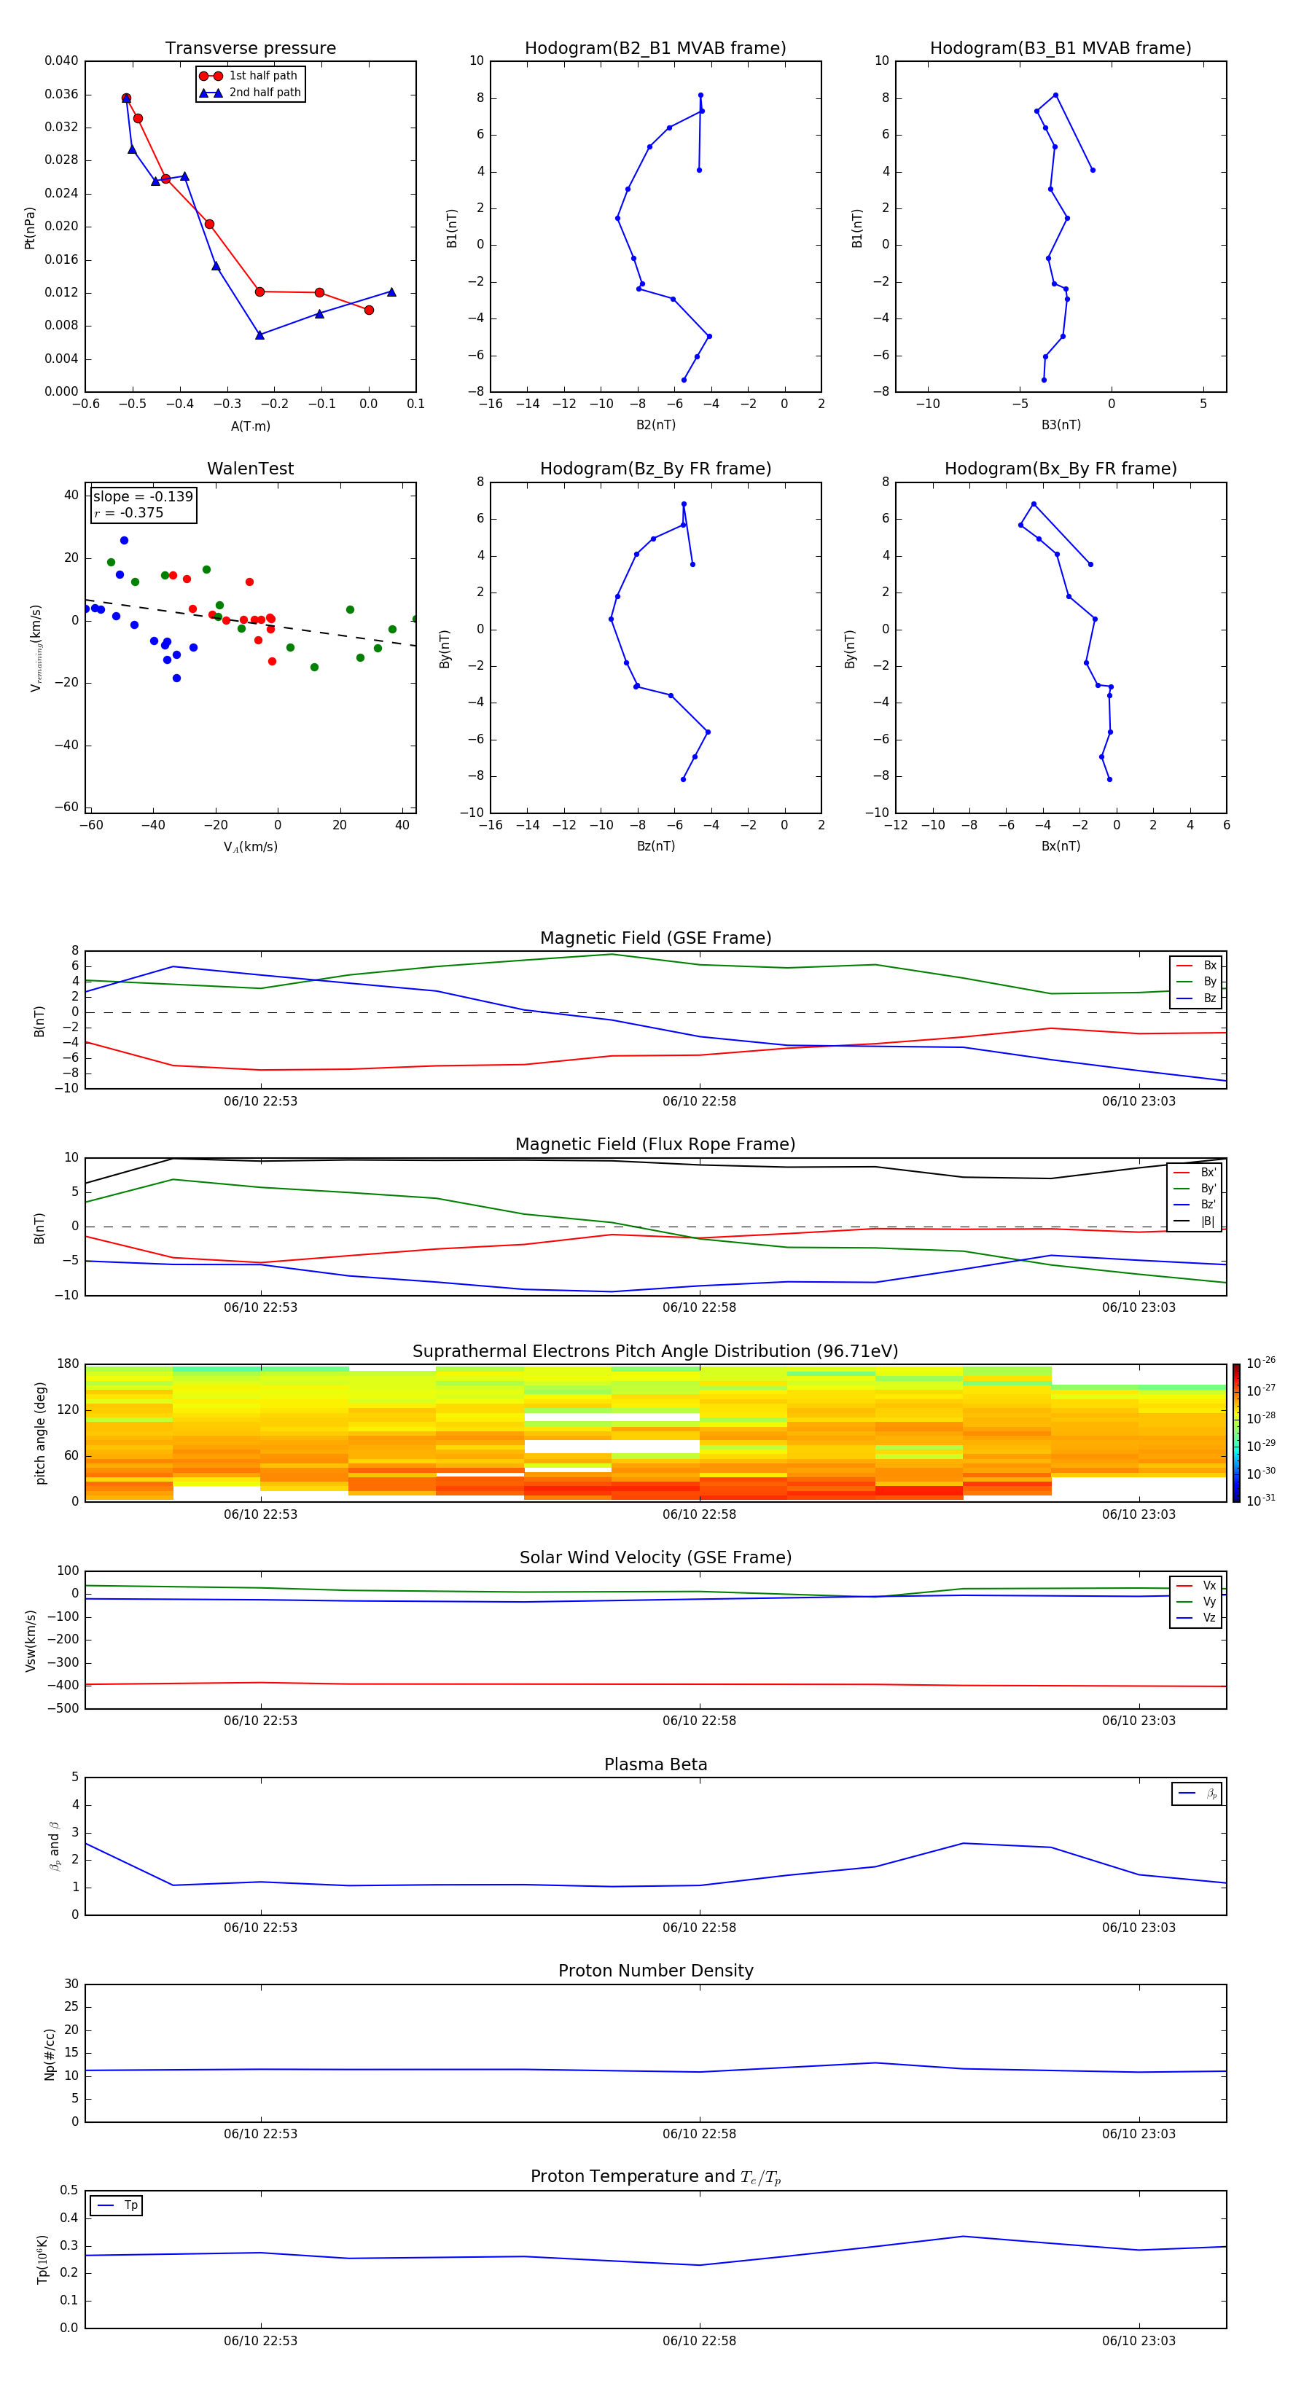Screen dimensions: 1312x2405
Task: Click the 'Solar Wind Velocity (GSE Frame)' title
Action: (x=655, y=1558)
